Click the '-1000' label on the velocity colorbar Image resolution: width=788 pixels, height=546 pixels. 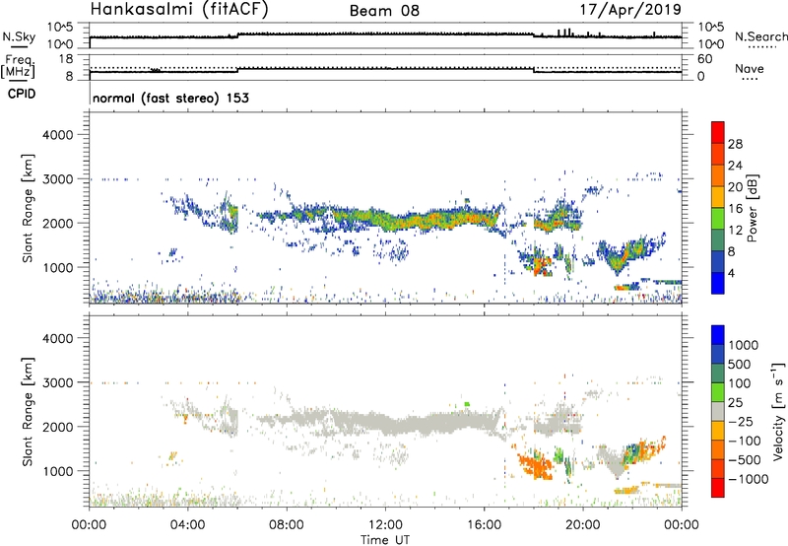click(749, 479)
